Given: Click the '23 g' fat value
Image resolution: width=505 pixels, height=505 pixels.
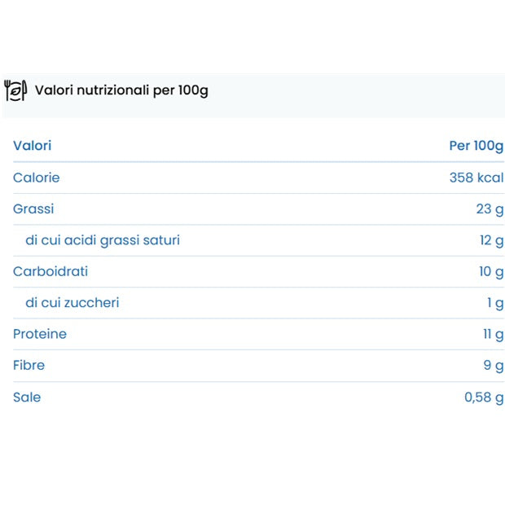Looking at the screenshot, I should pyautogui.click(x=490, y=209).
